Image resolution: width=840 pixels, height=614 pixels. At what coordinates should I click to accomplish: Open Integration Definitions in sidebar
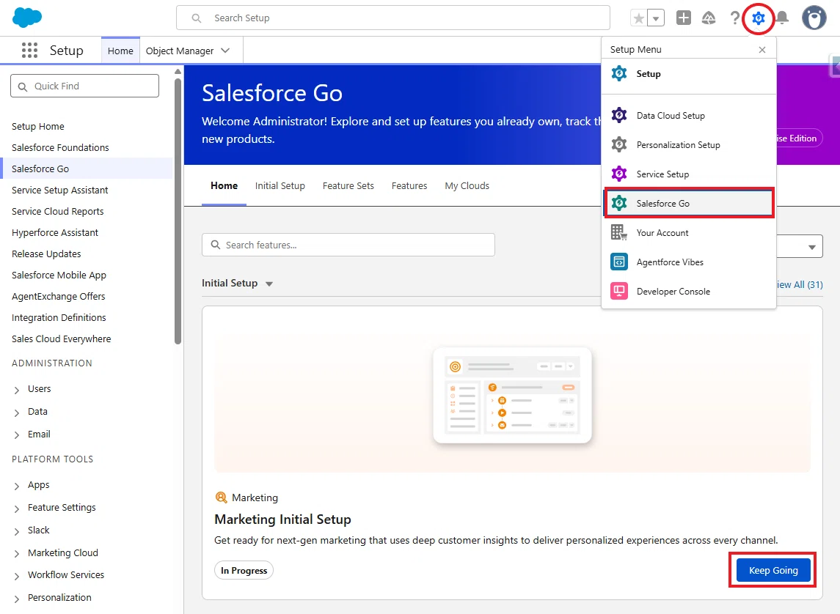click(59, 318)
